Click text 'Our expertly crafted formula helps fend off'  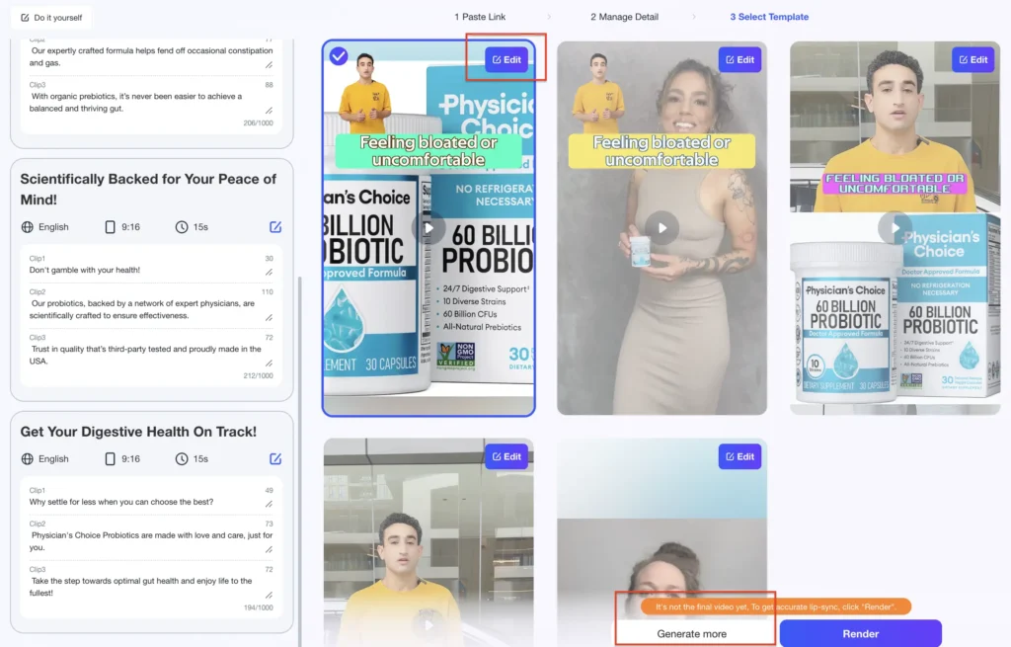151,56
